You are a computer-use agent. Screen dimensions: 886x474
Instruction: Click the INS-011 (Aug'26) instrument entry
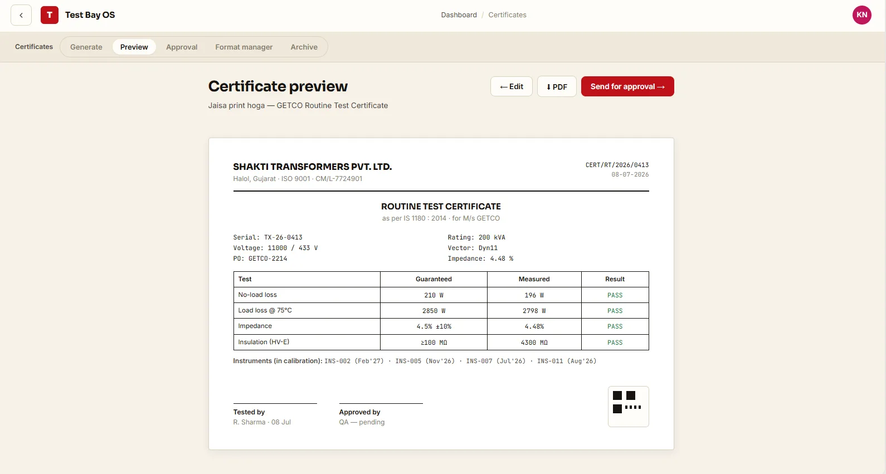point(567,361)
